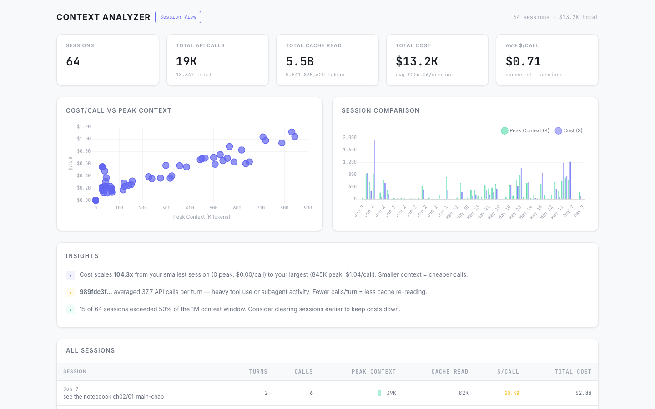Click the green bullet icon of 50% context insight
Image resolution: width=655 pixels, height=409 pixels.
71,310
